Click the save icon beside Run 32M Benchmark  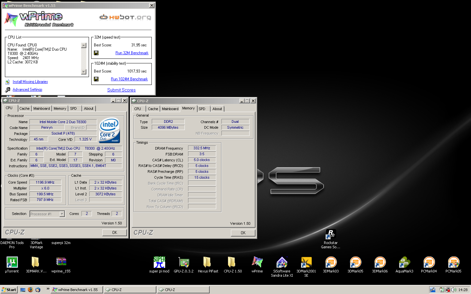click(96, 53)
